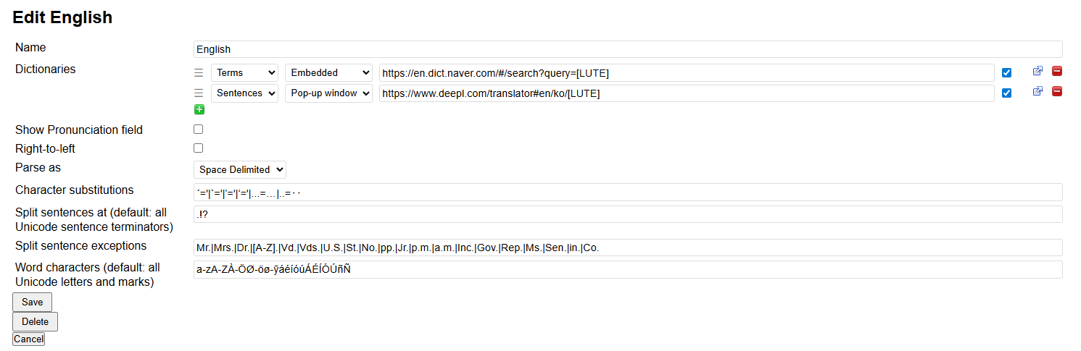Open the Embedded display type dropdown
The image size is (1081, 351).
(328, 72)
